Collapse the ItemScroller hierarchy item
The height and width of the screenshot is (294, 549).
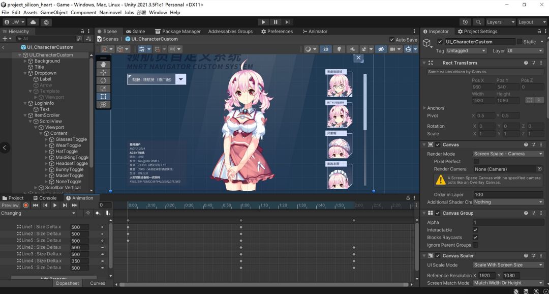pos(25,115)
